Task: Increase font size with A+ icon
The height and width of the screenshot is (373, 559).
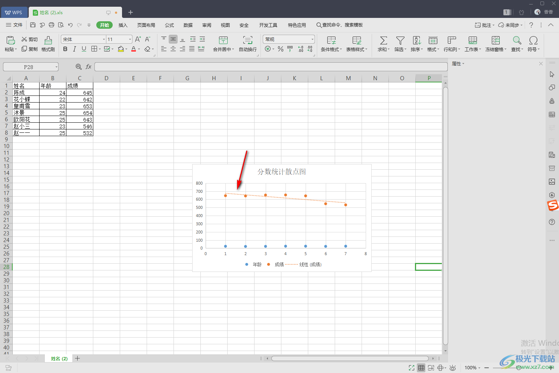Action: 138,39
